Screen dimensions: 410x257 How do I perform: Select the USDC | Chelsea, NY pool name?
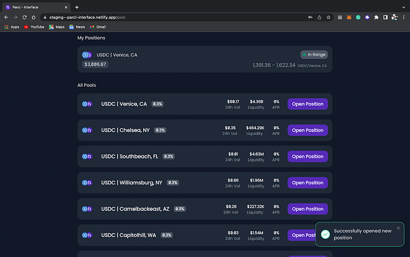click(x=125, y=130)
